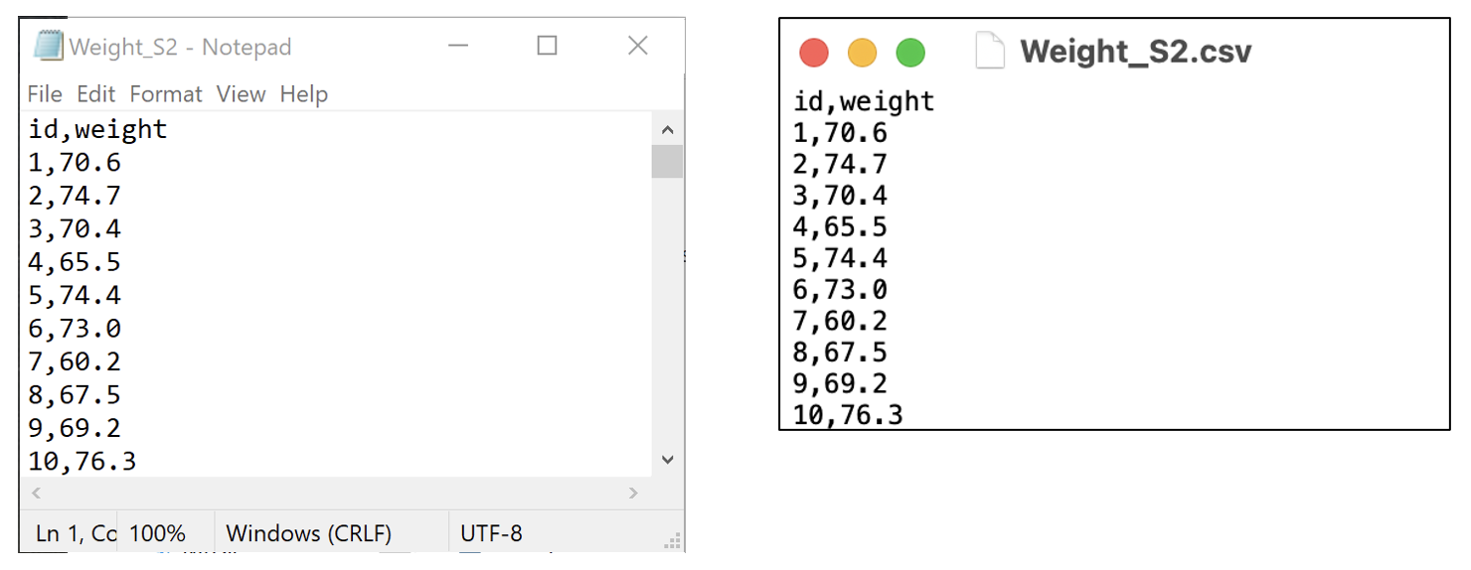
Task: Click the vertical scrollbar down arrow
Action: [667, 460]
